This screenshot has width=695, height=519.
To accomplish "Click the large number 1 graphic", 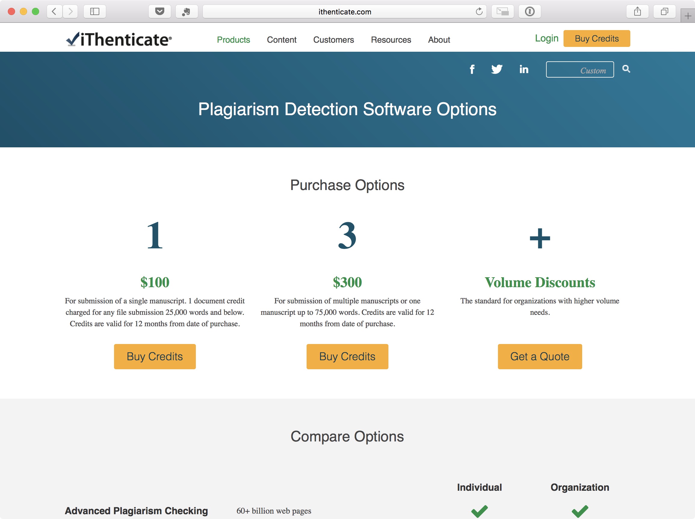I will [x=155, y=235].
